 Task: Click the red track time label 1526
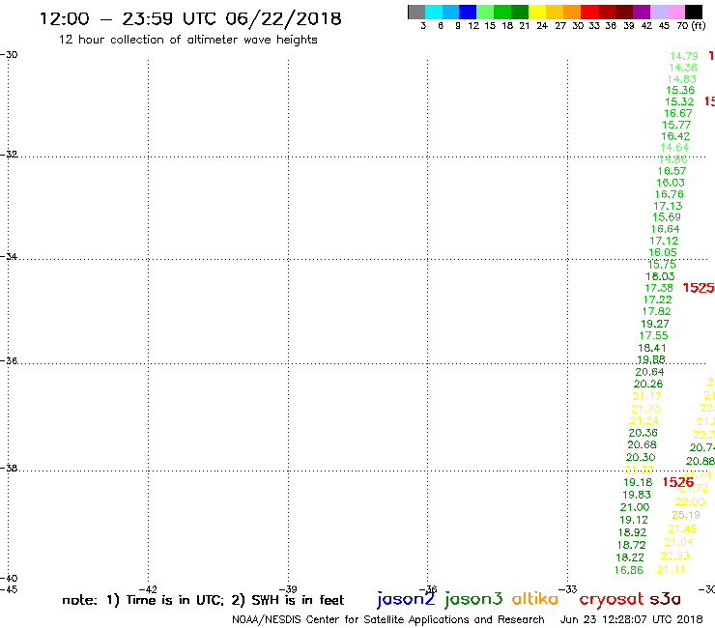(x=677, y=482)
